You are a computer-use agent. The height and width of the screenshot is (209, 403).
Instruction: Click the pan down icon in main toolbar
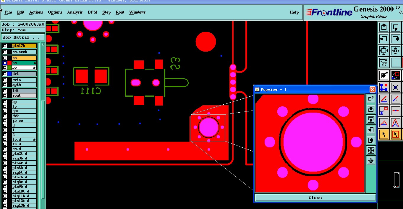pyautogui.click(x=396, y=27)
